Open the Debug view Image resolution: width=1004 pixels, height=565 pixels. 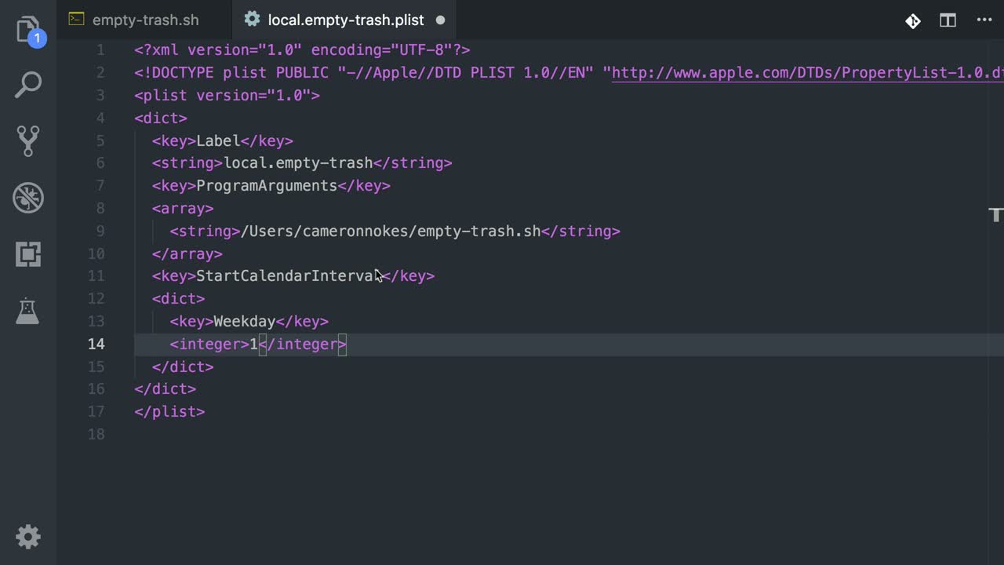pyautogui.click(x=28, y=198)
